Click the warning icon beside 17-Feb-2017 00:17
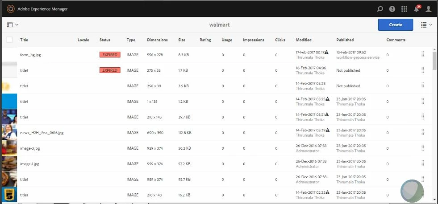This screenshot has width=438, height=204. click(x=326, y=52)
